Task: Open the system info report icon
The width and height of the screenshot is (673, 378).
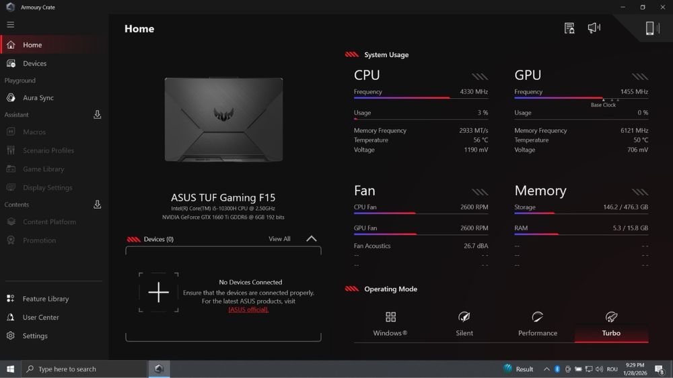Action: (x=569, y=28)
